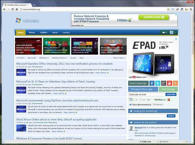Click Android App button

pos(168,89)
